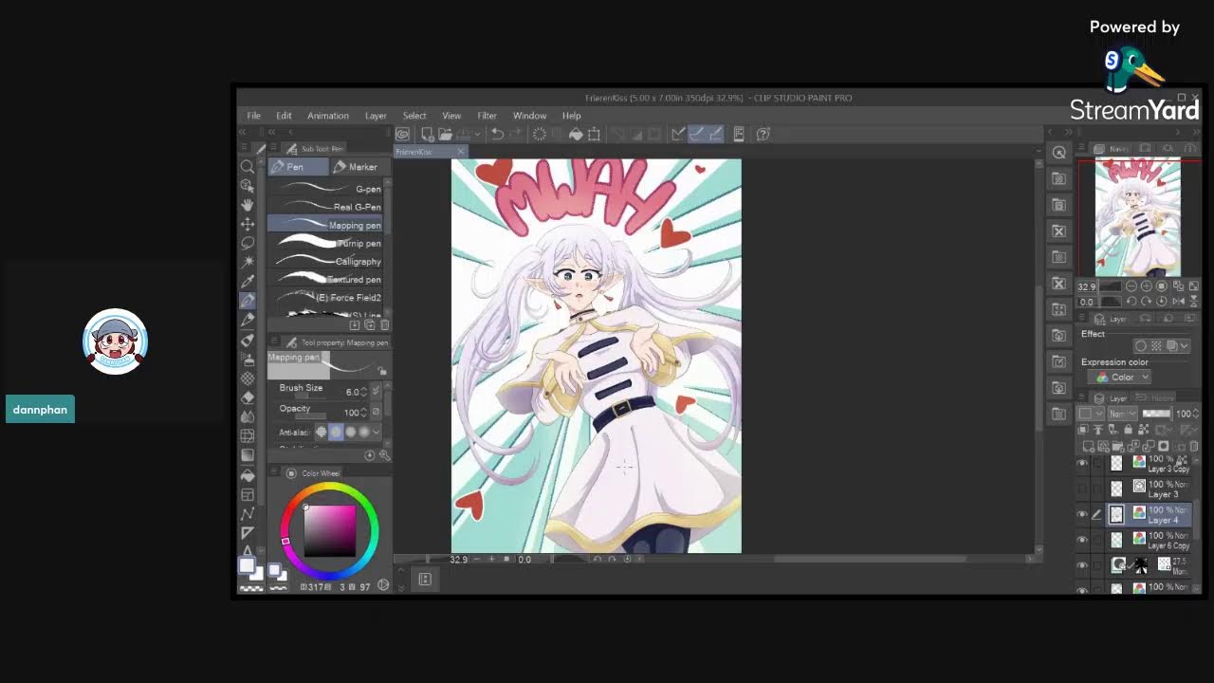Image resolution: width=1214 pixels, height=683 pixels.
Task: Select the Hand move tool
Action: [248, 205]
